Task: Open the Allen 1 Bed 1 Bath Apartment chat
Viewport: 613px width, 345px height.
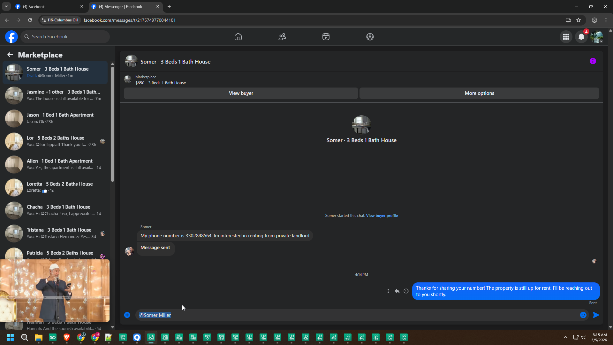Action: pos(55,164)
